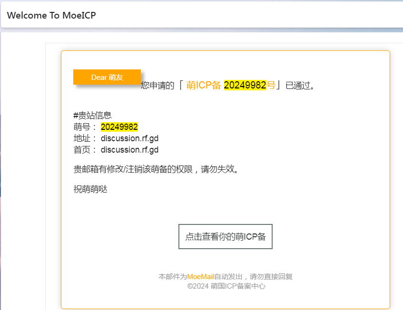Click the 请勿直接回复 footer notice
403x310 pixels.
click(271, 277)
